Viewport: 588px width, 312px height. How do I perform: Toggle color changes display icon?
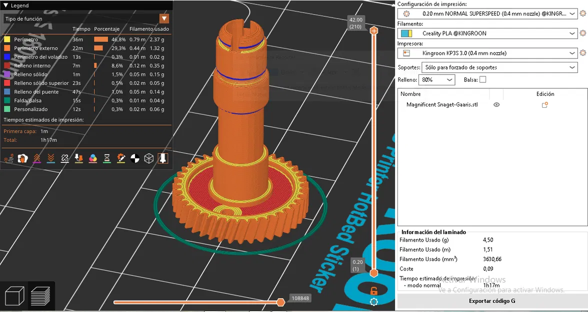pos(93,159)
